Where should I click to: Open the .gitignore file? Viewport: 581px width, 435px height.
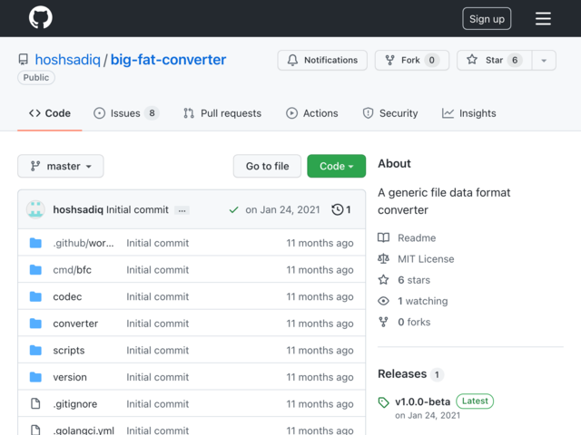point(74,404)
